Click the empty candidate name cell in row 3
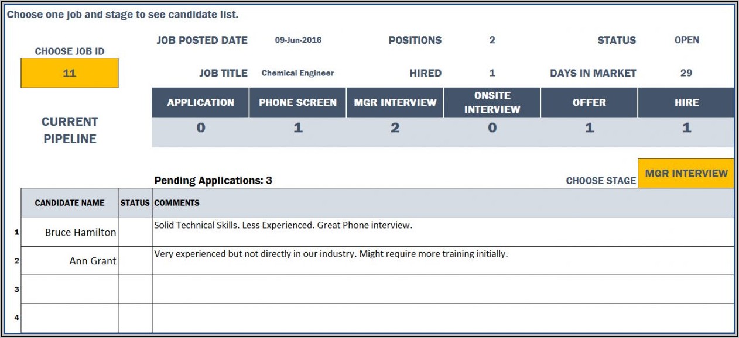Screen dimensions: 739x338 pos(70,289)
